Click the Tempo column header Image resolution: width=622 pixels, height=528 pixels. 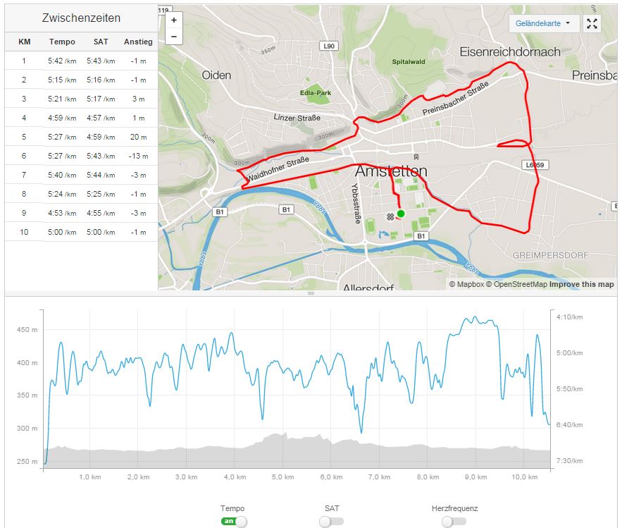point(62,42)
